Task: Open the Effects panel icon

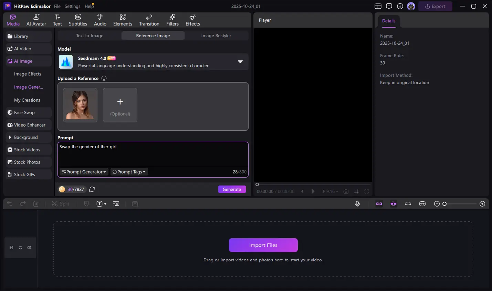Action: click(x=192, y=20)
